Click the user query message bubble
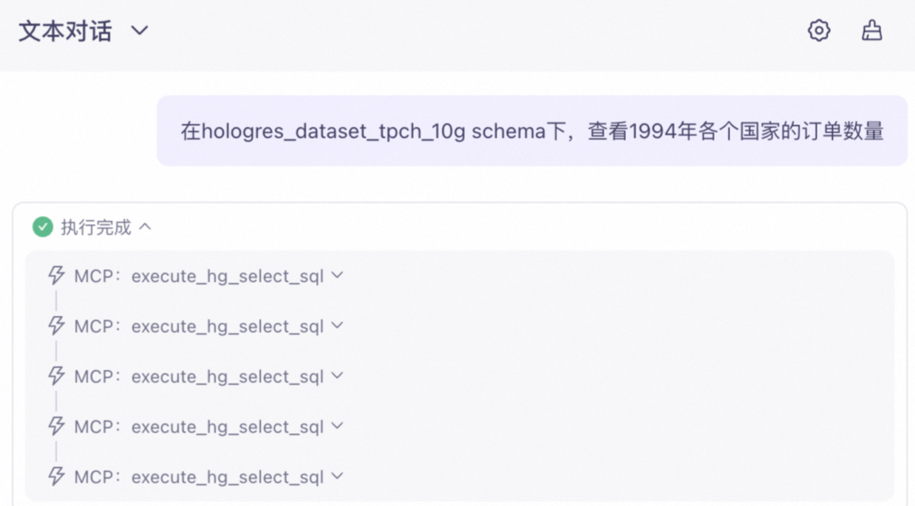915x506 pixels. coord(532,131)
